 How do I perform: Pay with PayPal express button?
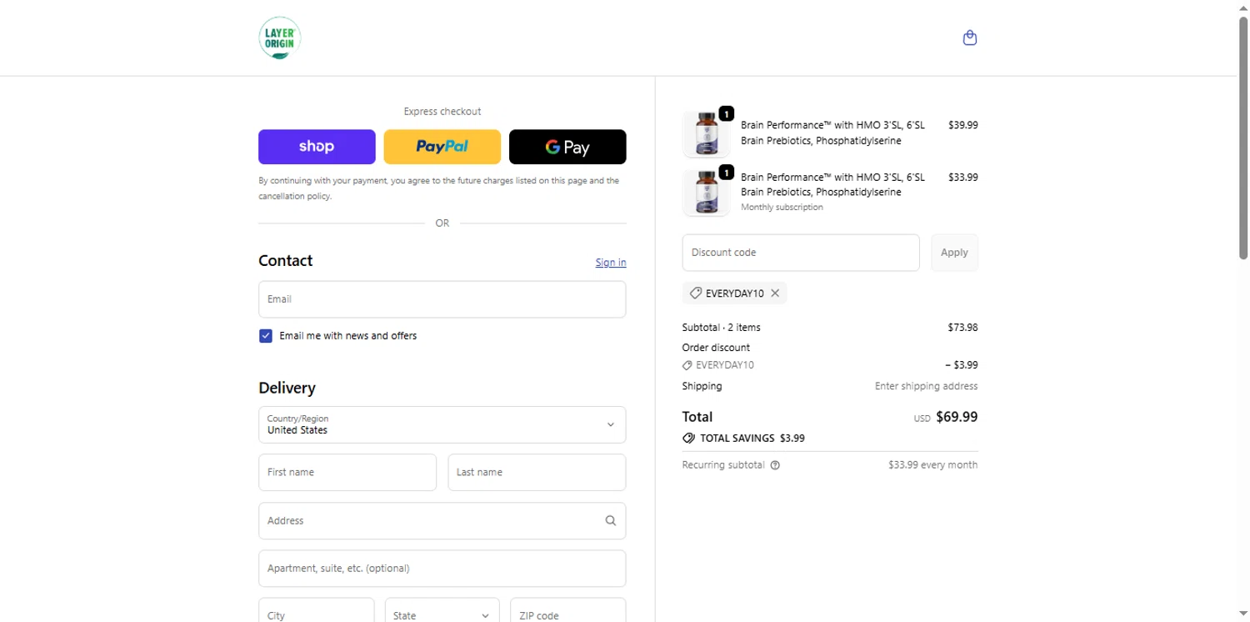coord(442,147)
